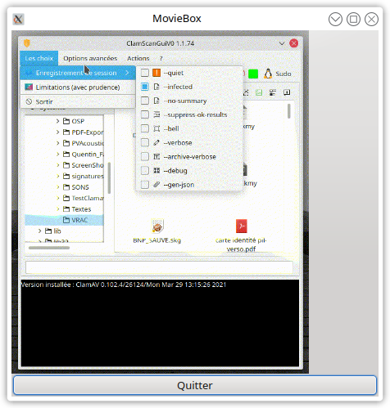Enable --archive-verbose checkbox

(145, 156)
